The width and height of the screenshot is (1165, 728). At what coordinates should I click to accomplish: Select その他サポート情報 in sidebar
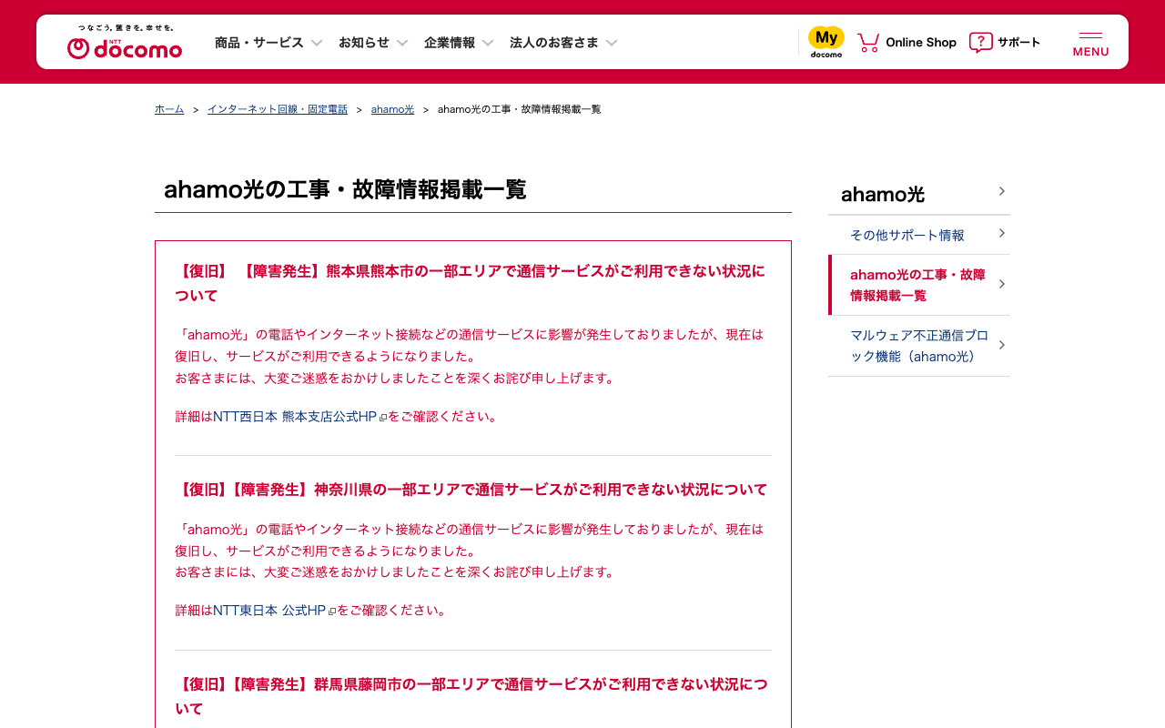coord(919,235)
